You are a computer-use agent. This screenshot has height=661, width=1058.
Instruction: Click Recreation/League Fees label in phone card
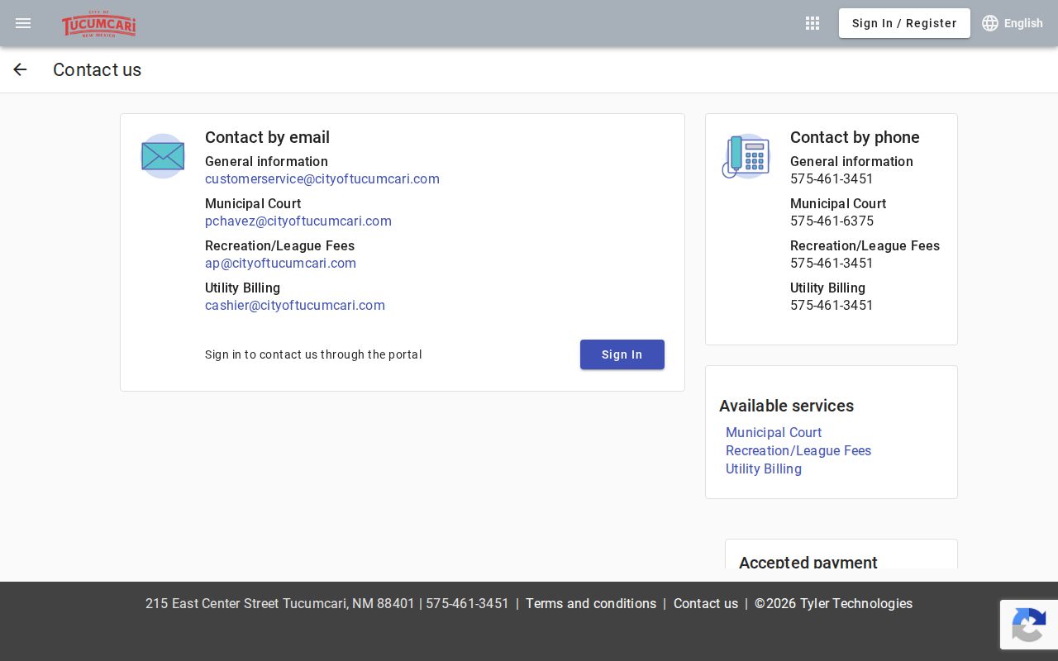[x=865, y=246]
